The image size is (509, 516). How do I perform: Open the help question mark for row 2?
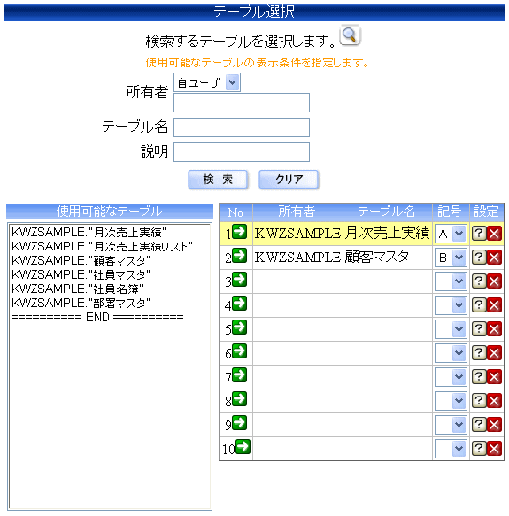pos(479,257)
